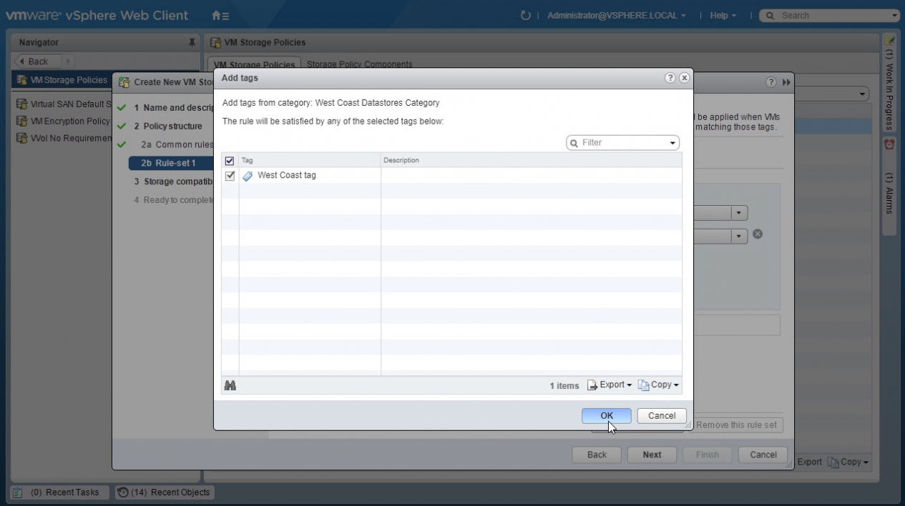Open the Filter dropdown arrow

672,143
